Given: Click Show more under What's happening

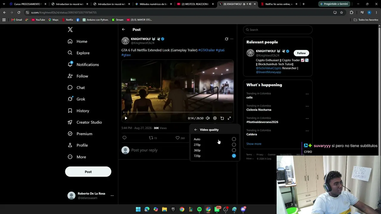Looking at the screenshot, I should [x=254, y=144].
